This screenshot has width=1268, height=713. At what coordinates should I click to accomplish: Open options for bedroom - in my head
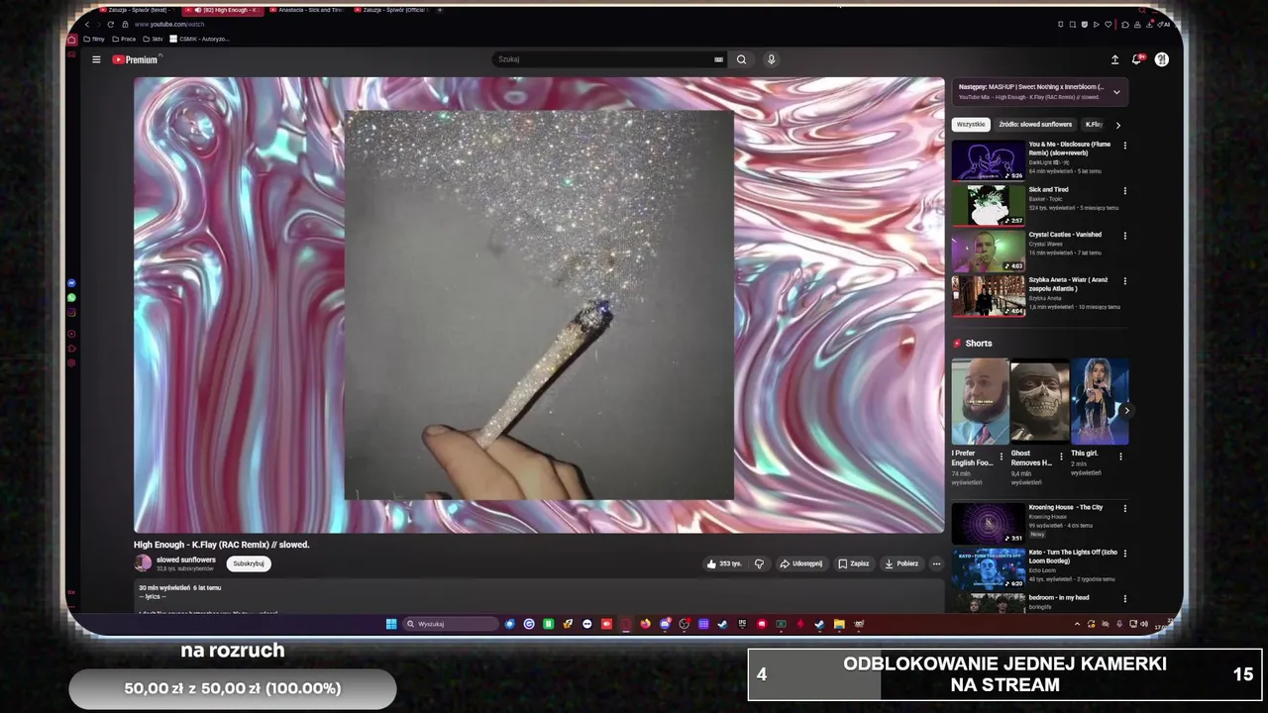coord(1124,598)
